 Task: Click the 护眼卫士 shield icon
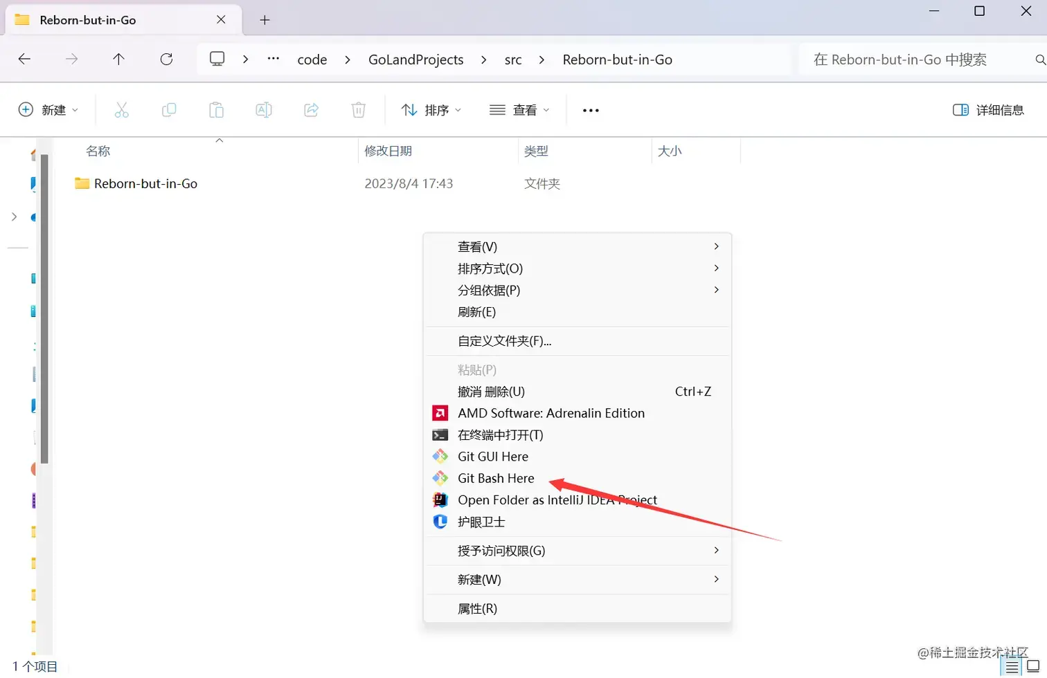(x=440, y=522)
